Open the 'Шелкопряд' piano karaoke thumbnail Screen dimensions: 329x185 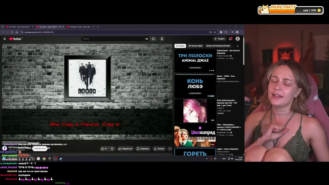(195, 136)
